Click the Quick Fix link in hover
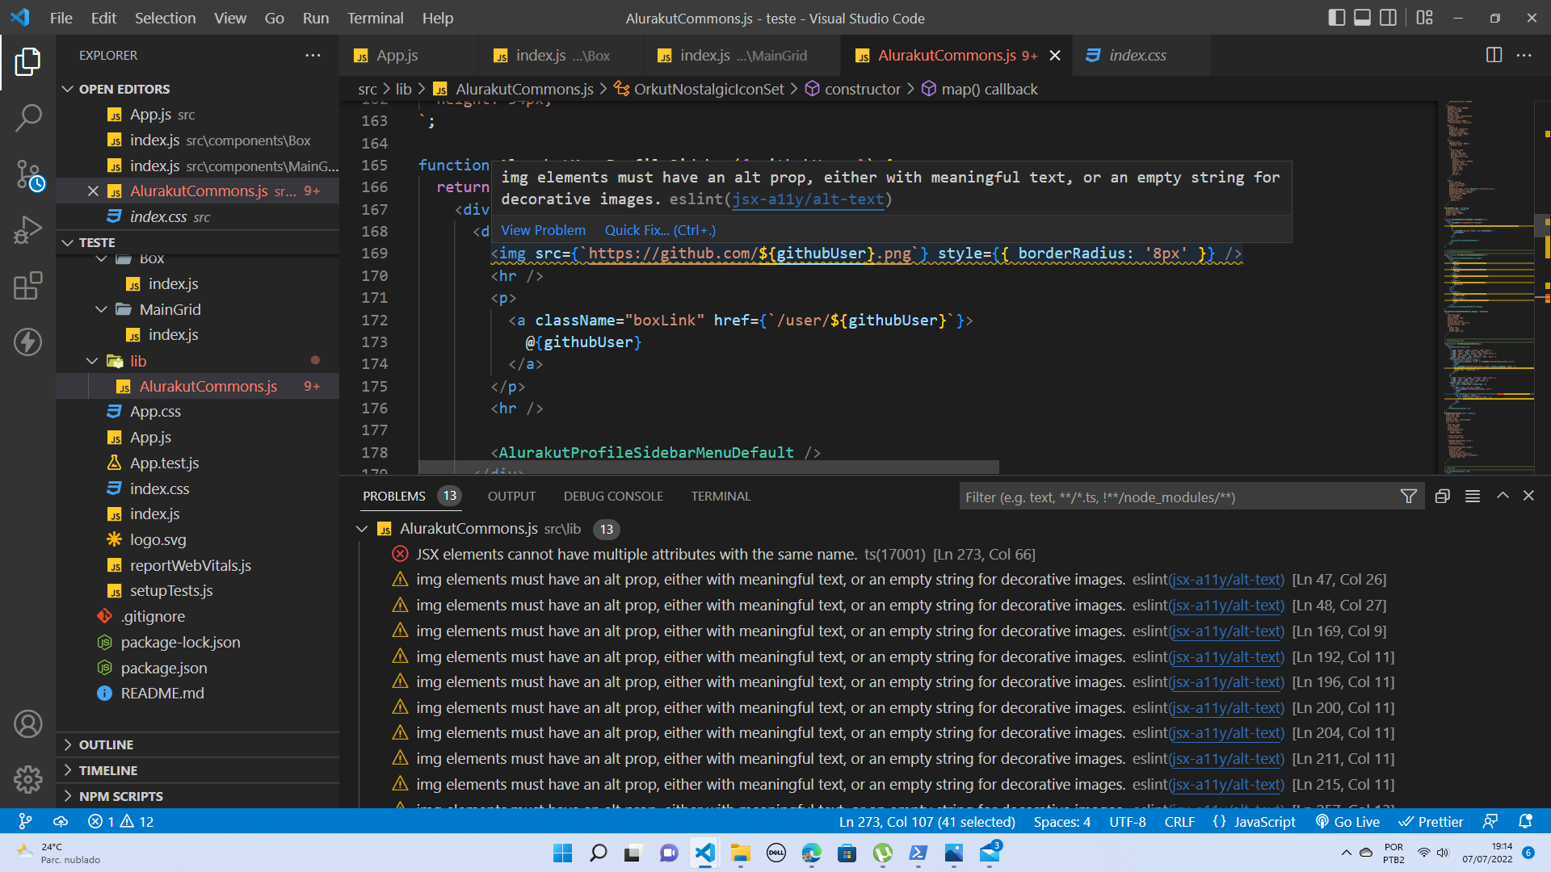This screenshot has width=1551, height=872. point(659,230)
